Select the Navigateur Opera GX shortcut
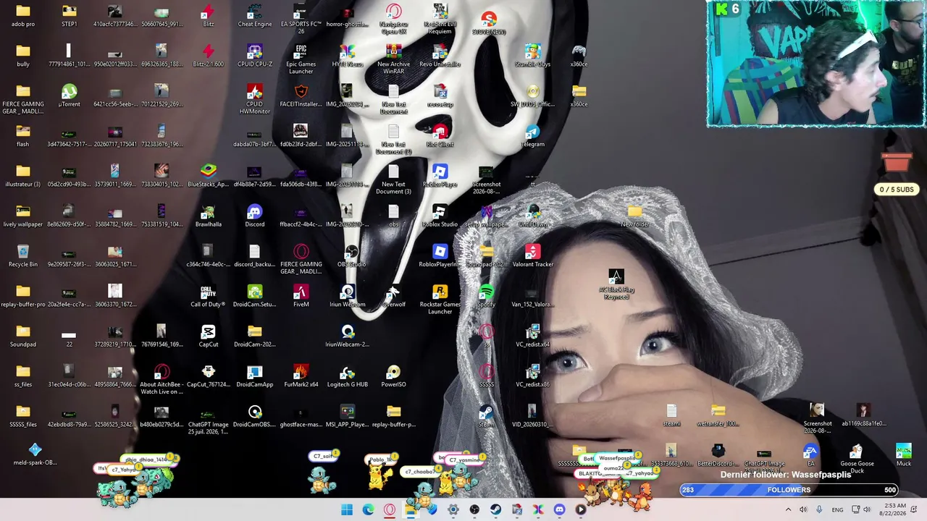927x521 pixels. pyautogui.click(x=394, y=20)
